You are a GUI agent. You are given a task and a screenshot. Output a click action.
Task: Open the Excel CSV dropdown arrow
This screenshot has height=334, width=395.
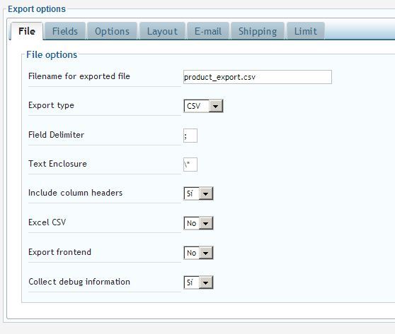click(x=206, y=223)
